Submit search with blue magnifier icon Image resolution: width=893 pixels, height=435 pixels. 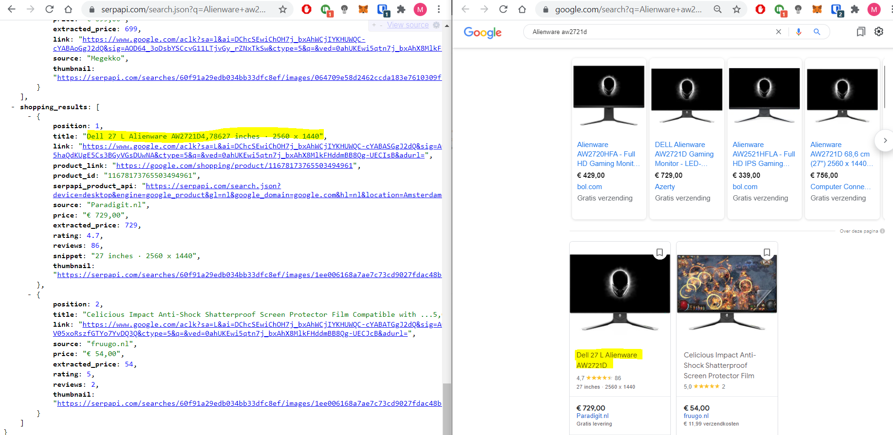816,32
